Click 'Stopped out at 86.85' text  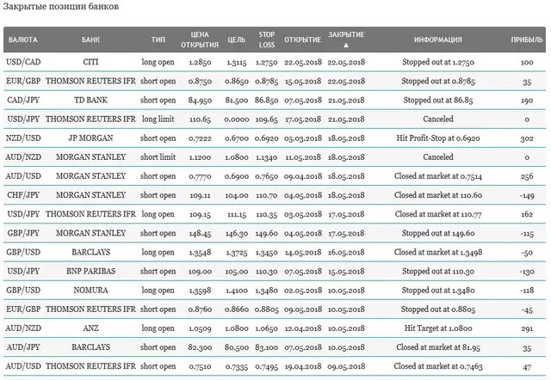coord(438,100)
